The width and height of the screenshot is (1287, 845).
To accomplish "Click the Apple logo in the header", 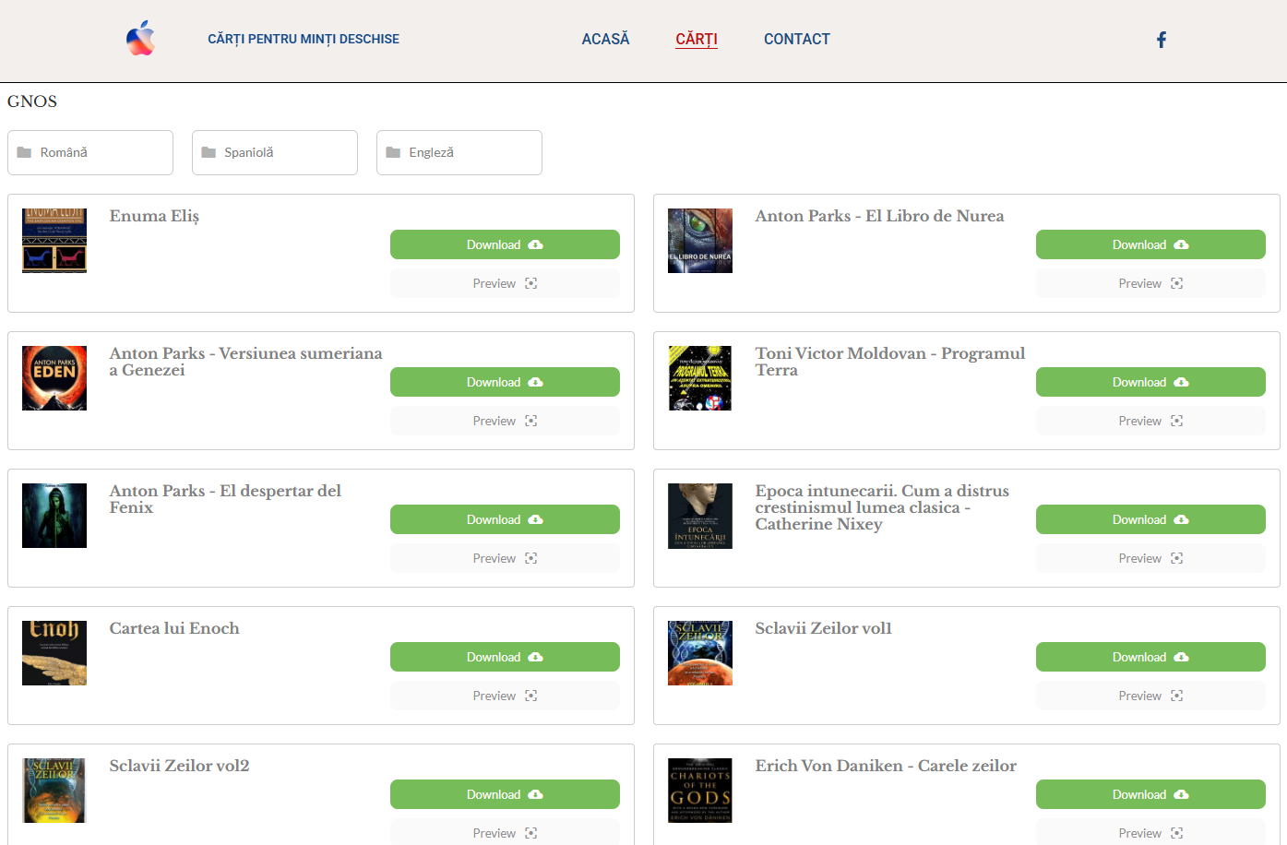I will coord(140,39).
